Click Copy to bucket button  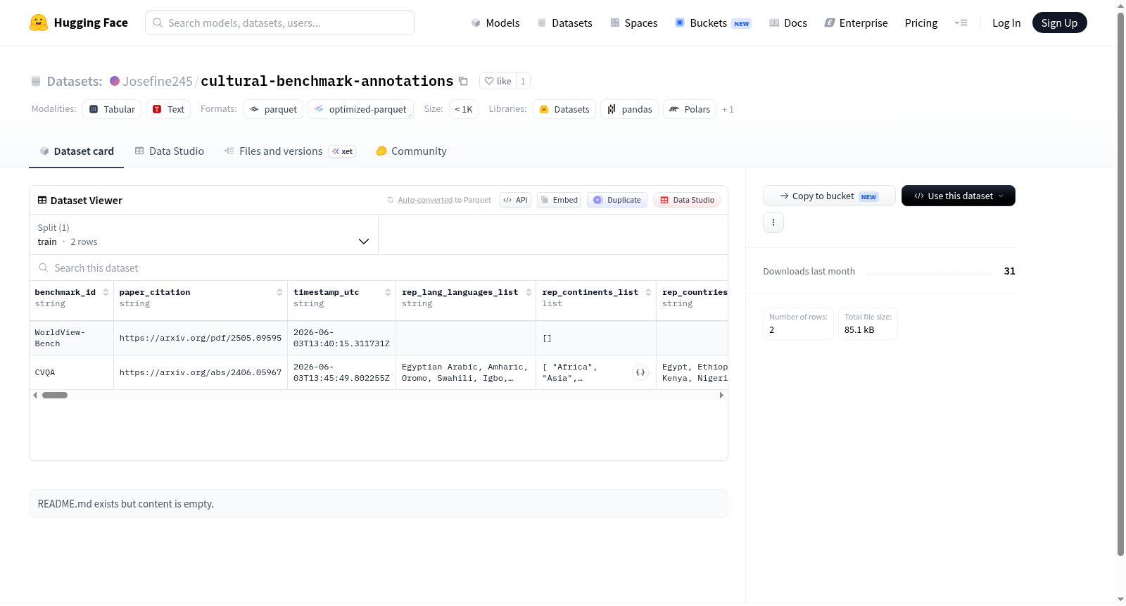click(x=829, y=196)
